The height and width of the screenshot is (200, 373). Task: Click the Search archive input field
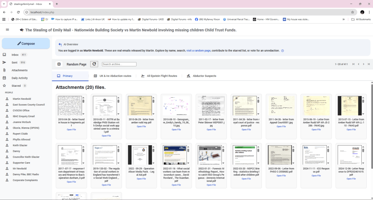(119, 64)
